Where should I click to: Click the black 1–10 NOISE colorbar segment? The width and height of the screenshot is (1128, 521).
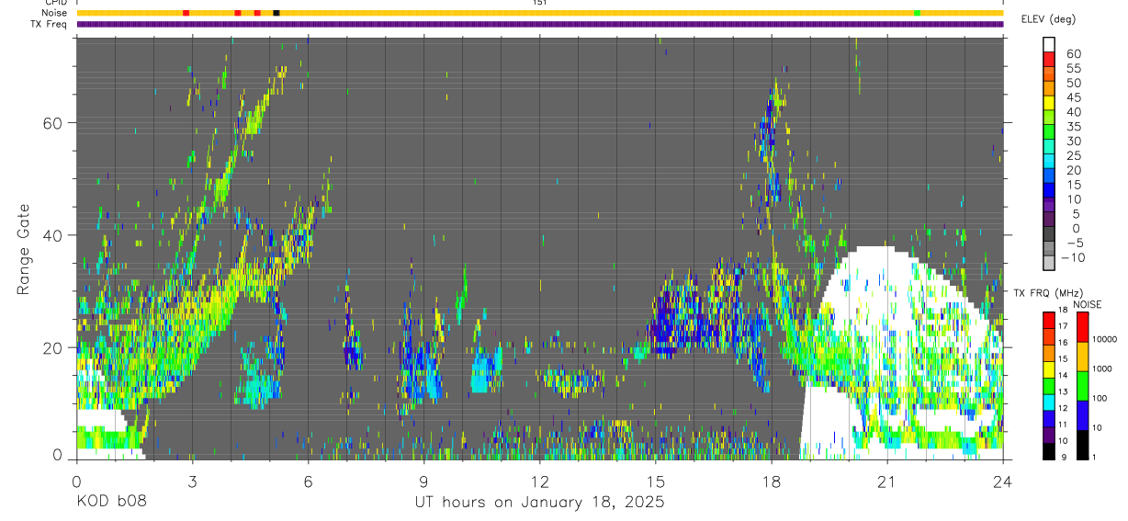coord(1083,445)
